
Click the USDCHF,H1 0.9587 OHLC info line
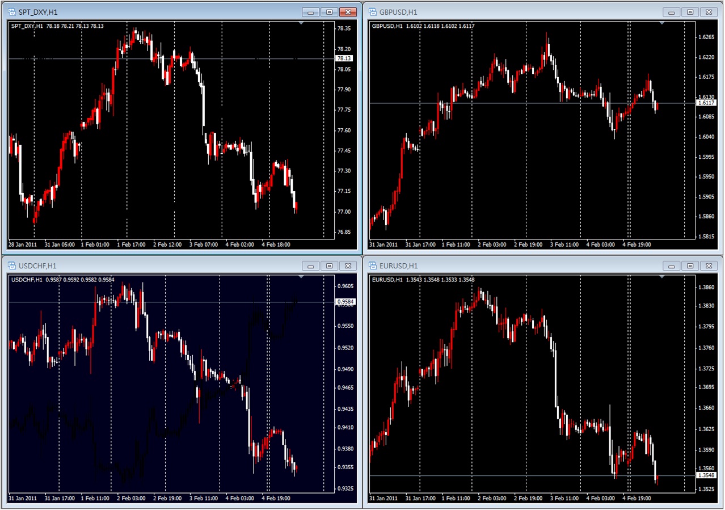tap(62, 280)
